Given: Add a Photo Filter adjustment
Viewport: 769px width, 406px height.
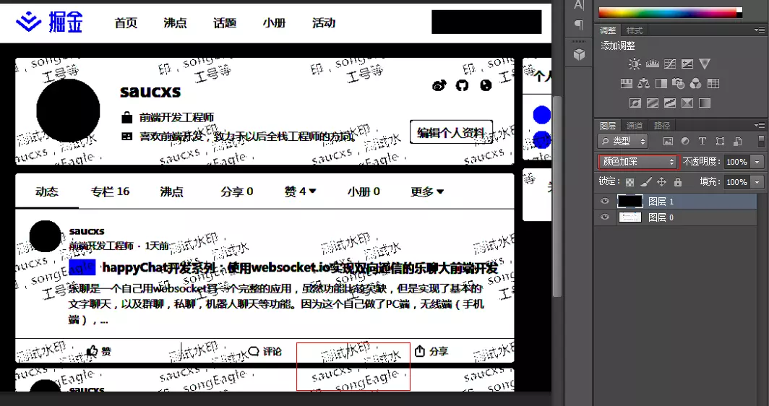Looking at the screenshot, I should point(678,83).
